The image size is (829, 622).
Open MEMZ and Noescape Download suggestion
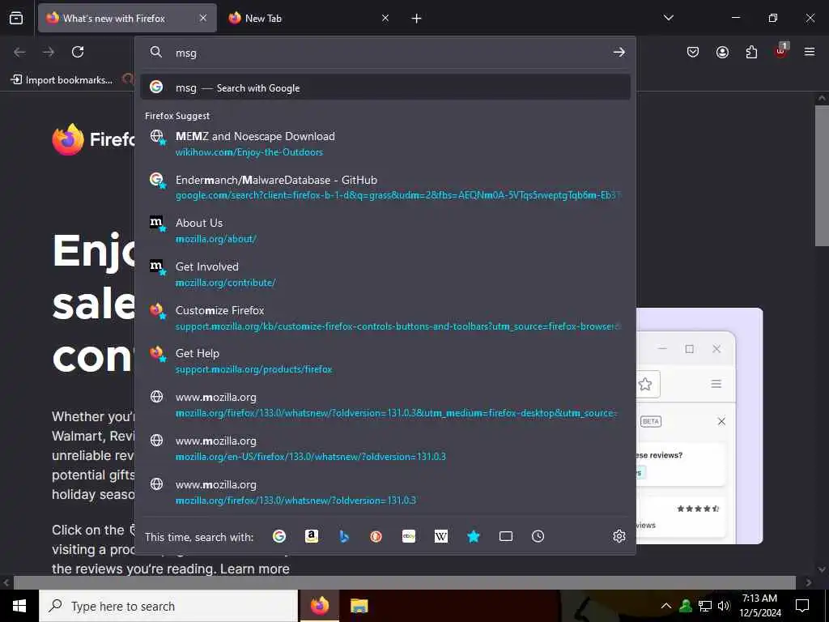point(385,144)
